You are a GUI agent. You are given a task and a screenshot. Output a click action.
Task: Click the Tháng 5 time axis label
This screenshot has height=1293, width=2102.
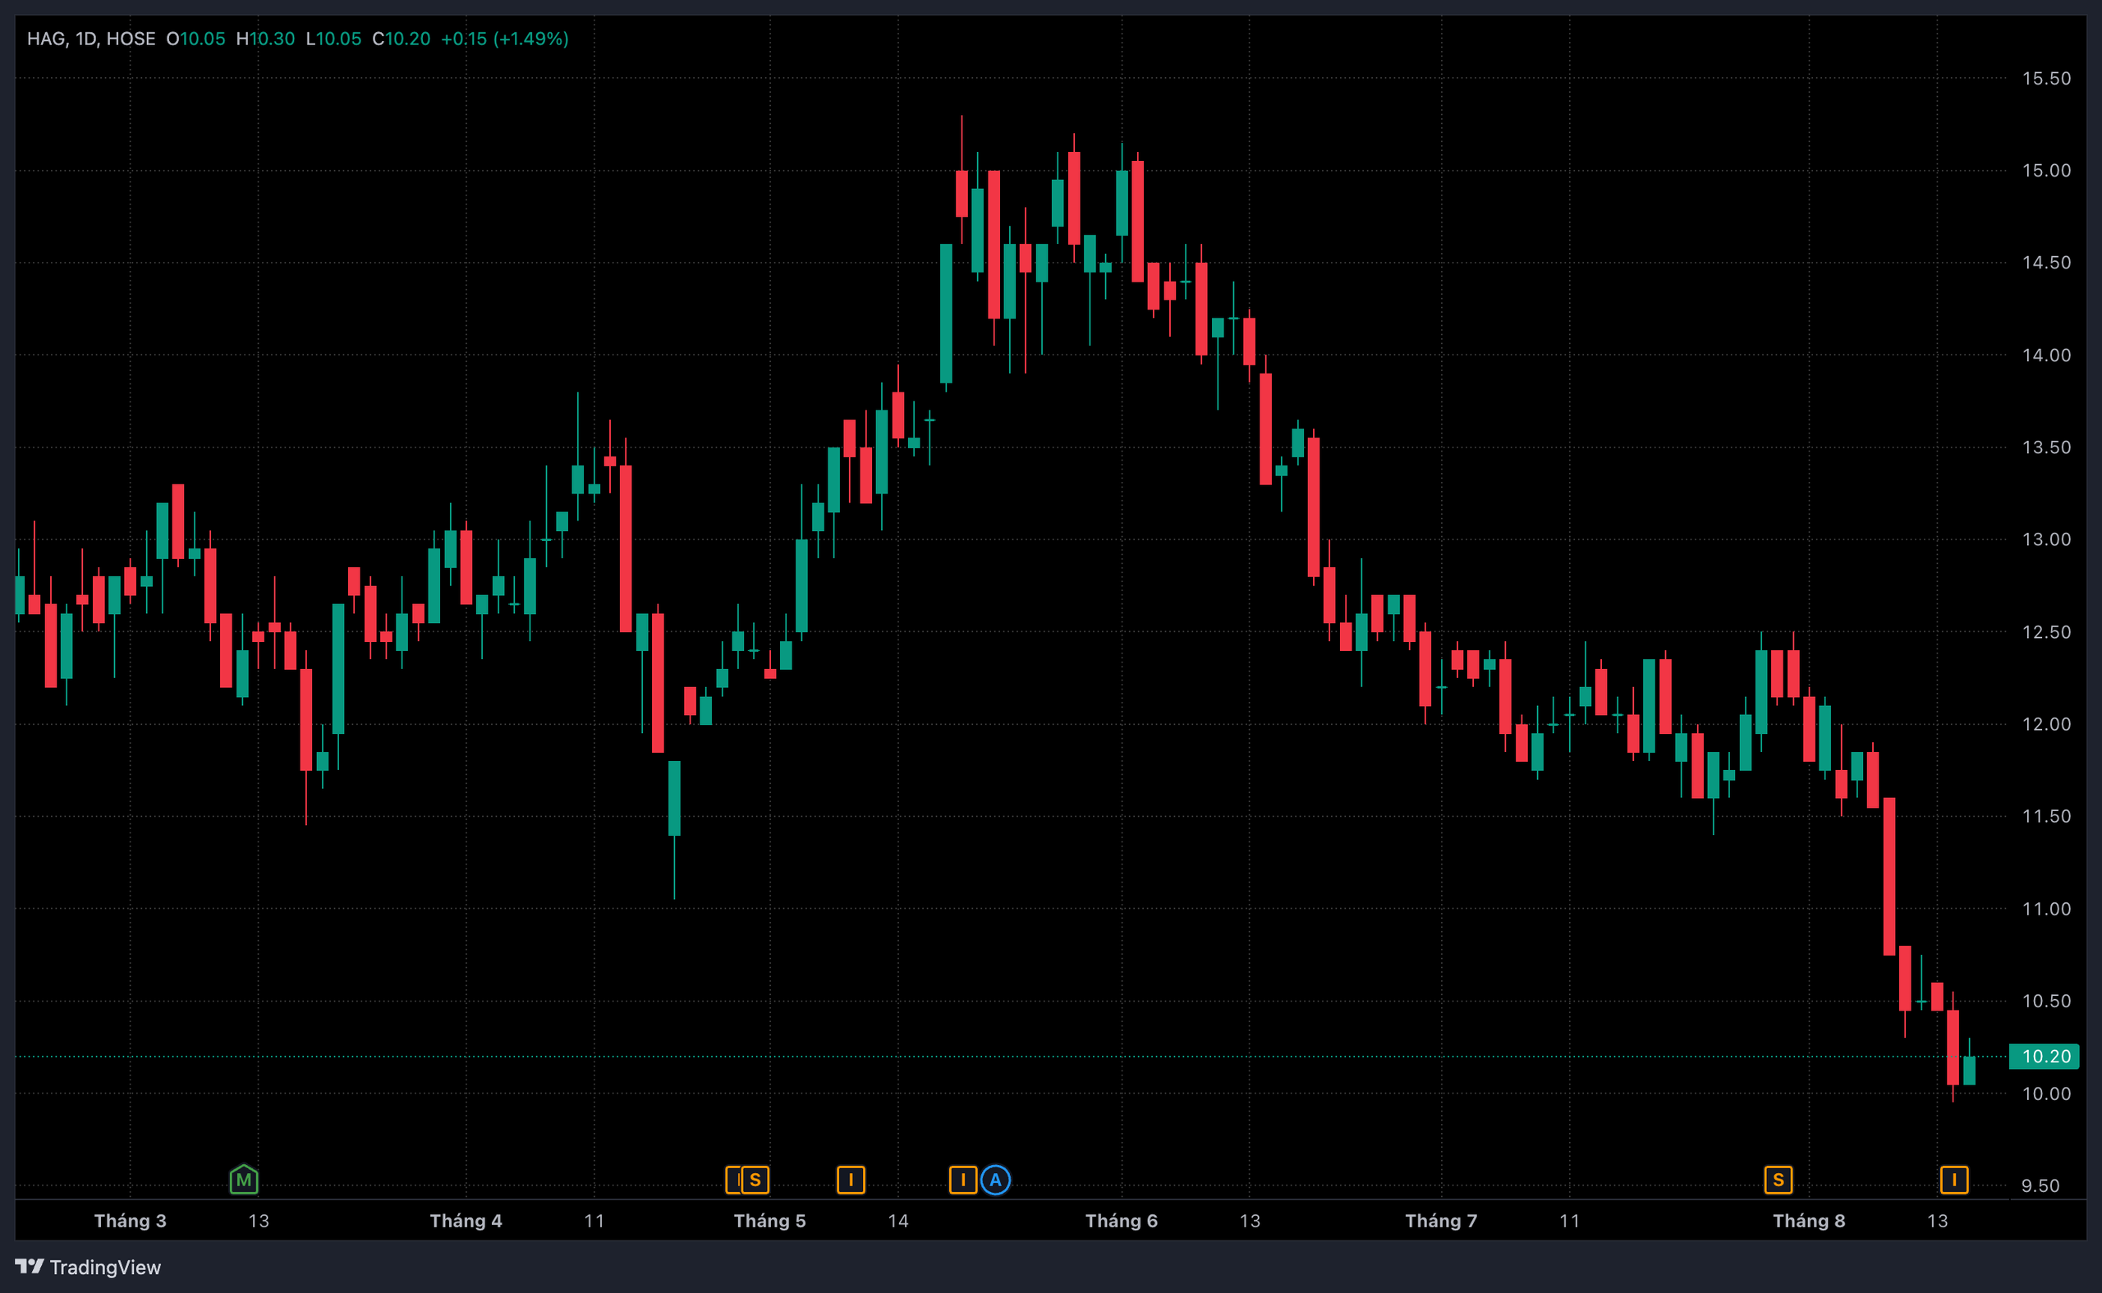pyautogui.click(x=769, y=1220)
